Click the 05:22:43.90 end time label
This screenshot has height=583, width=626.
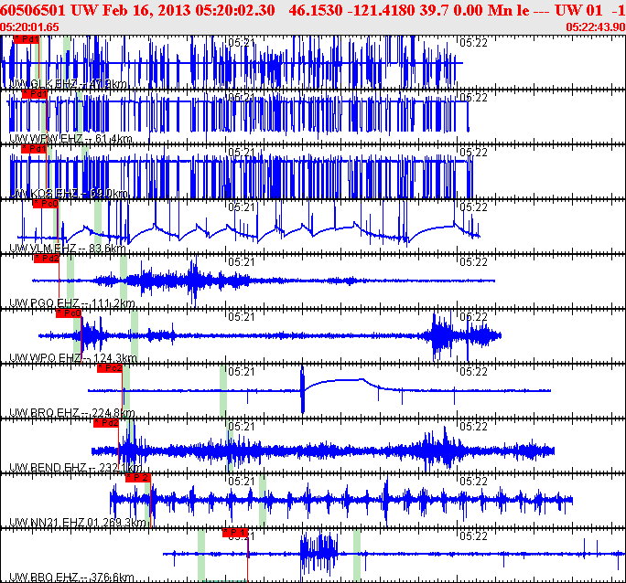coord(595,26)
